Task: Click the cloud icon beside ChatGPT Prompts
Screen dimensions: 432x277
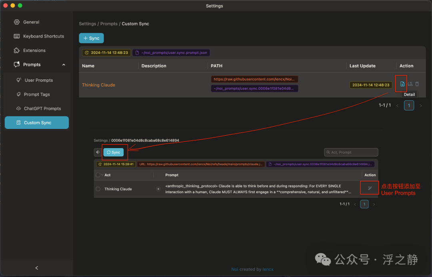Action: [18, 109]
